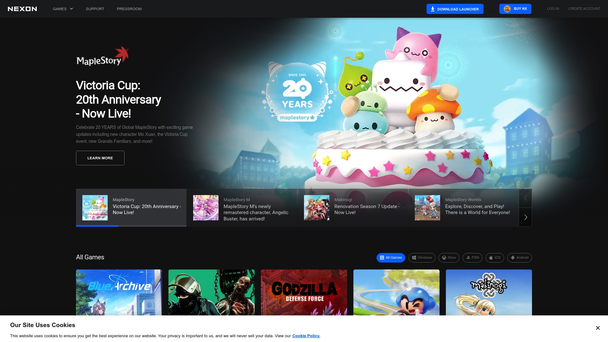Filter games by Windows platform
The height and width of the screenshot is (342, 608).
pyautogui.click(x=422, y=258)
